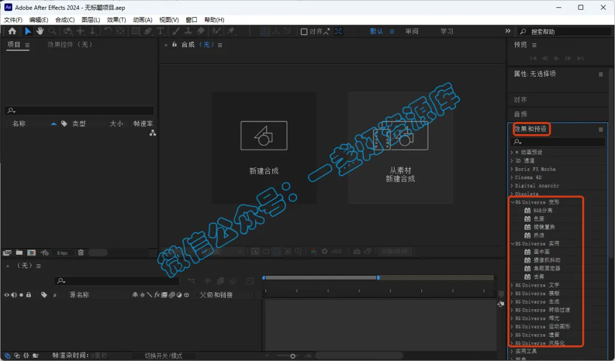The width and height of the screenshot is (615, 361).
Task: Switch to the 审阅 workspace
Action: coord(412,31)
